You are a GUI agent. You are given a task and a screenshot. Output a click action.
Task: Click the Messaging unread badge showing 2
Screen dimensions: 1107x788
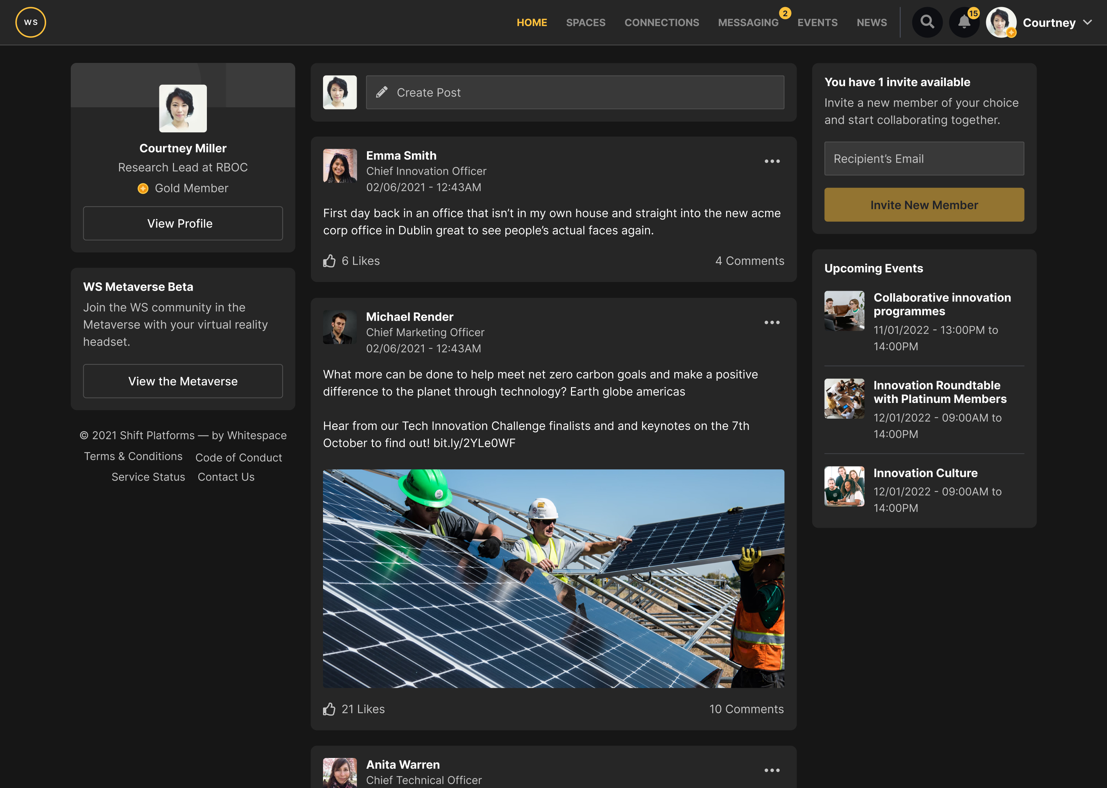point(785,13)
